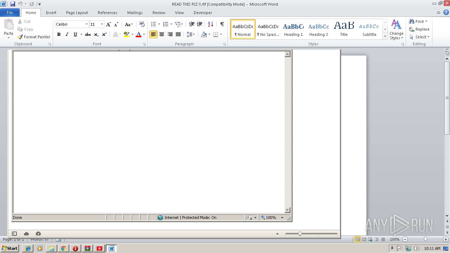Switch to the References tab

click(x=108, y=13)
